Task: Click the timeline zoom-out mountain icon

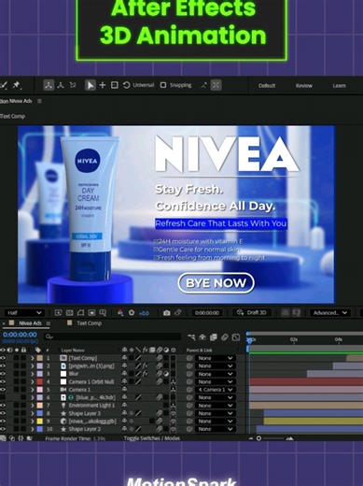Action: point(251,438)
